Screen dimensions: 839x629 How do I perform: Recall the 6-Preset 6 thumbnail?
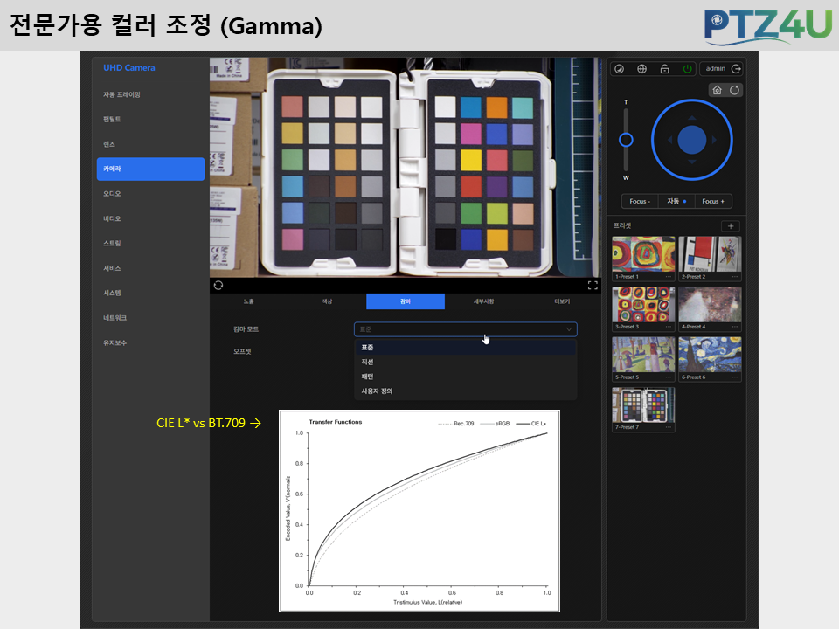pos(710,359)
